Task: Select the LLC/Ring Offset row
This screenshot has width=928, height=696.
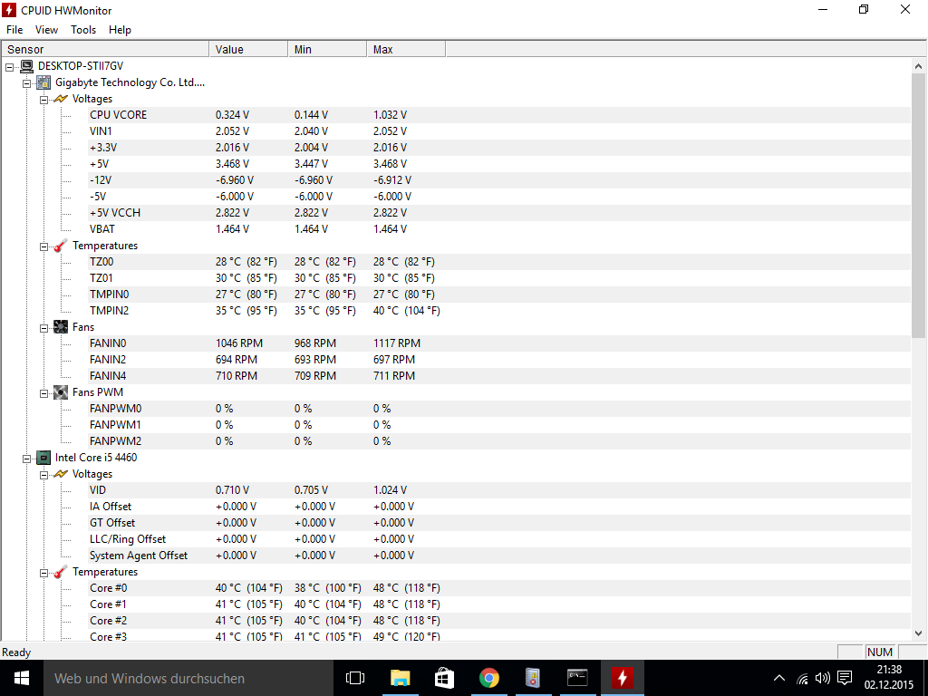Action: coord(499,539)
